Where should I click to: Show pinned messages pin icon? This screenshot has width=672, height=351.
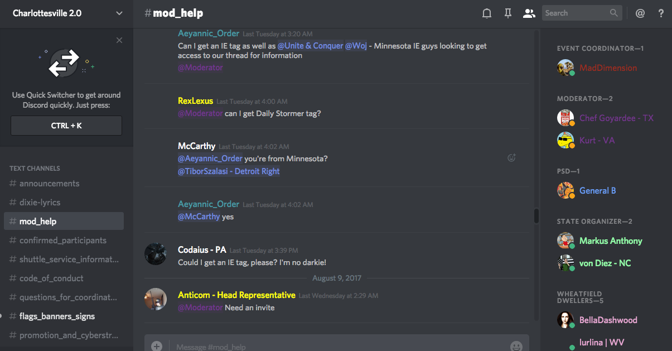(x=508, y=13)
